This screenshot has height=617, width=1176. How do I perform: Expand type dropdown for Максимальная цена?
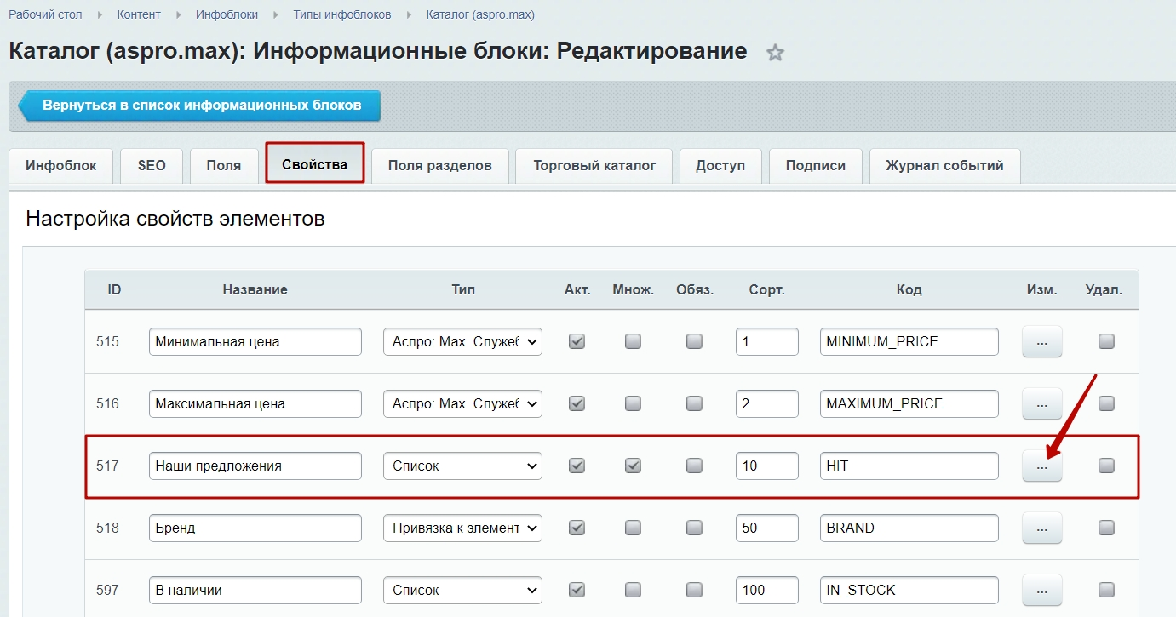[x=462, y=403]
